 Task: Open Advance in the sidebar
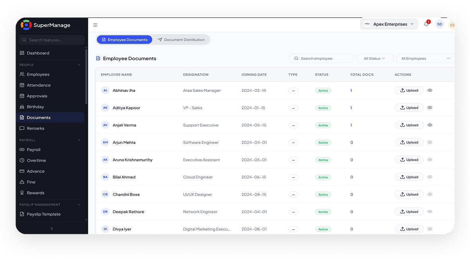click(x=50, y=171)
